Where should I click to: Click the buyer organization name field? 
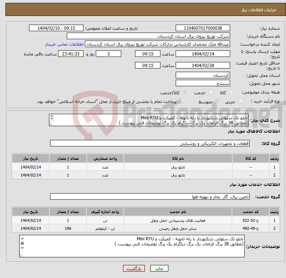coord(148,36)
